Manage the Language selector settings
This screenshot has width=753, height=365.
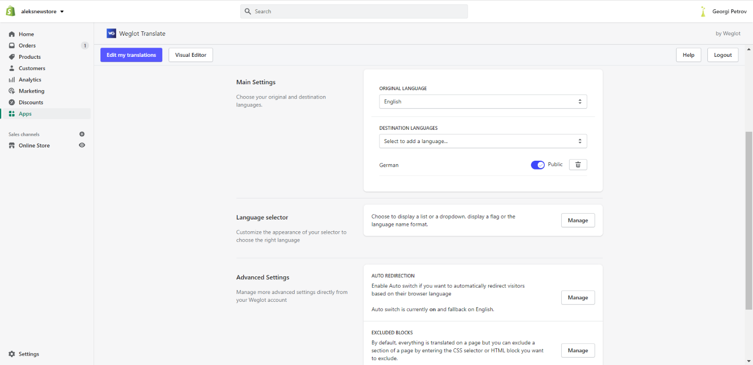[x=578, y=220]
